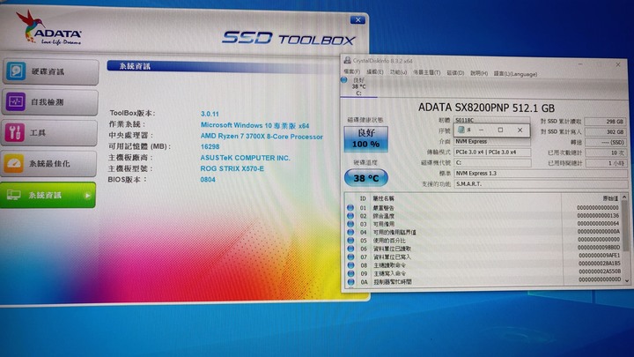This screenshot has height=357, width=634.
Task: Select raw value 000000000000A in row 04
Action: click(x=599, y=232)
